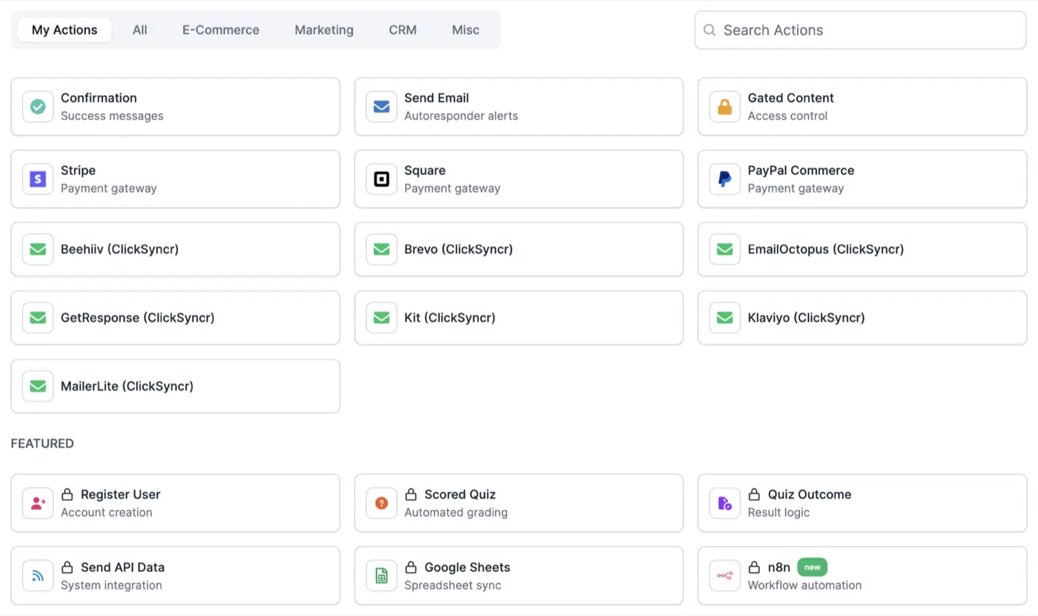Click the Send Email envelope icon

(x=381, y=107)
